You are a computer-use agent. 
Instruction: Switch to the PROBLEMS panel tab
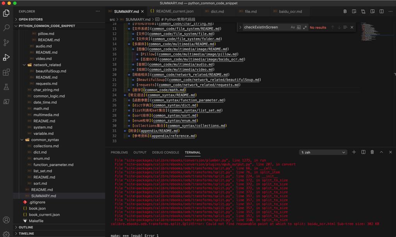[119, 152]
